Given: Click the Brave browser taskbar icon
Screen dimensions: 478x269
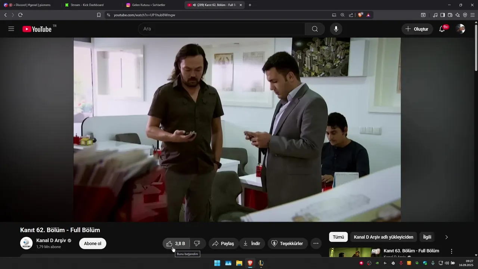Looking at the screenshot, I should click(x=250, y=263).
